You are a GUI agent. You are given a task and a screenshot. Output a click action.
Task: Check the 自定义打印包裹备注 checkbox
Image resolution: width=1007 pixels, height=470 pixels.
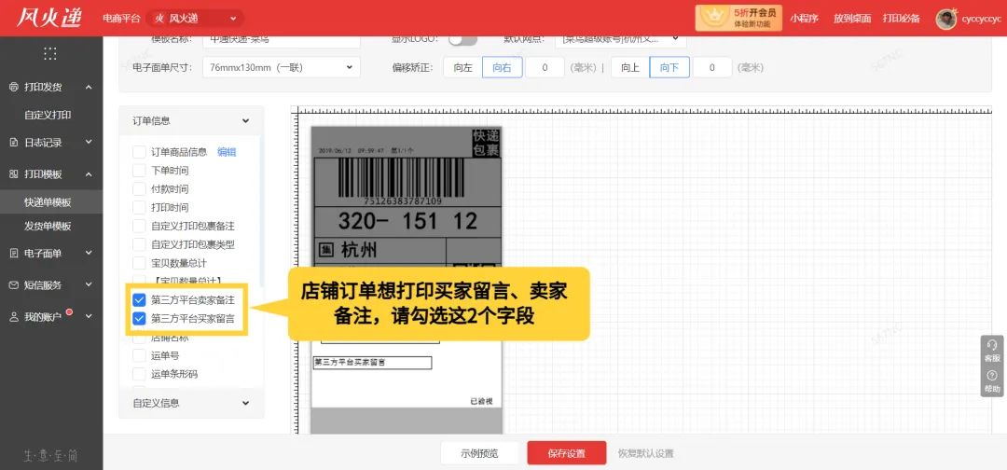139,226
